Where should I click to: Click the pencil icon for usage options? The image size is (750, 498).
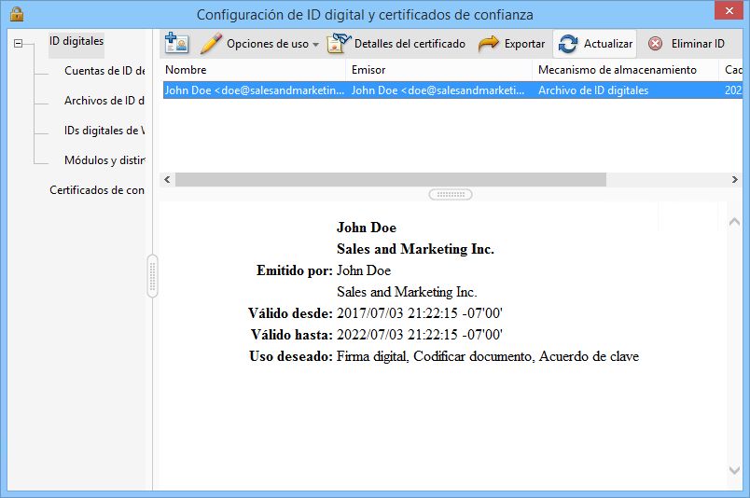click(x=211, y=43)
